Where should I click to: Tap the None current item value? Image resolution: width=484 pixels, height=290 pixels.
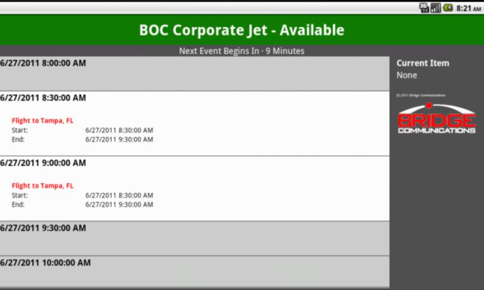pos(407,75)
